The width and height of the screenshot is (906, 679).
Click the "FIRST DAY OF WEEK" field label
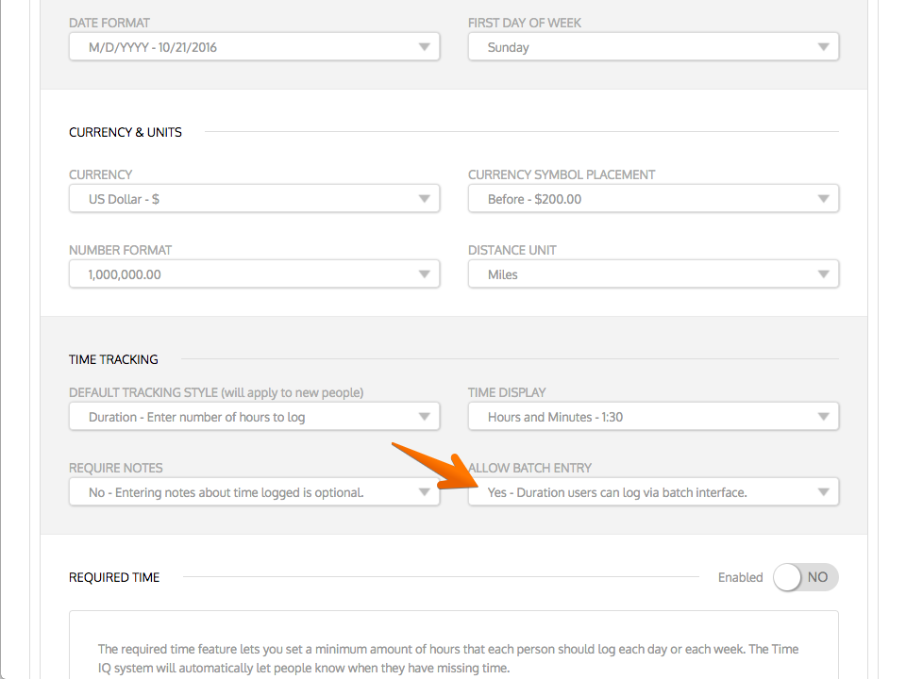525,23
